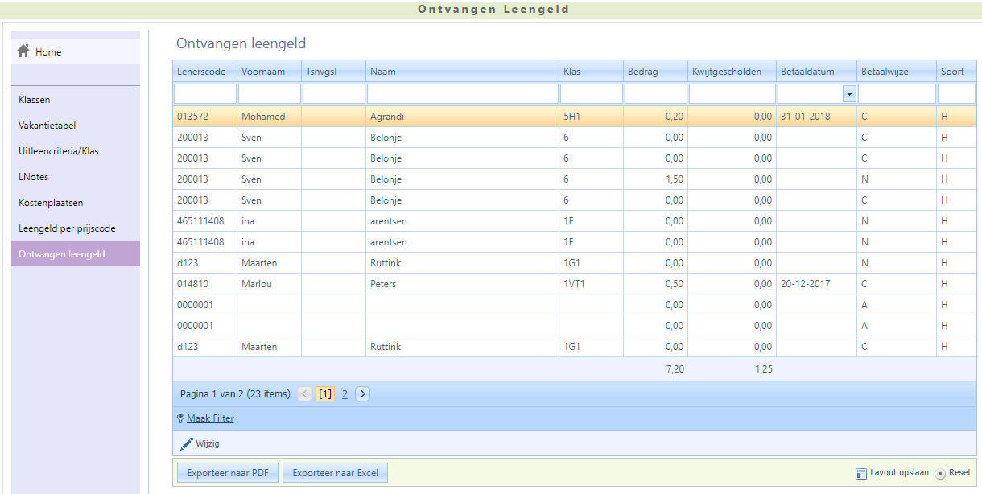Click the Maak Filter funnel icon
Image resolution: width=982 pixels, height=494 pixels.
(180, 418)
